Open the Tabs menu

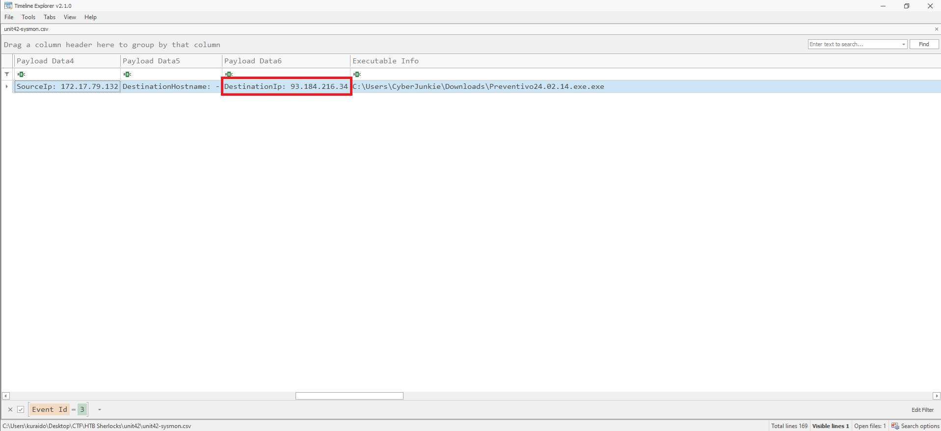(50, 17)
